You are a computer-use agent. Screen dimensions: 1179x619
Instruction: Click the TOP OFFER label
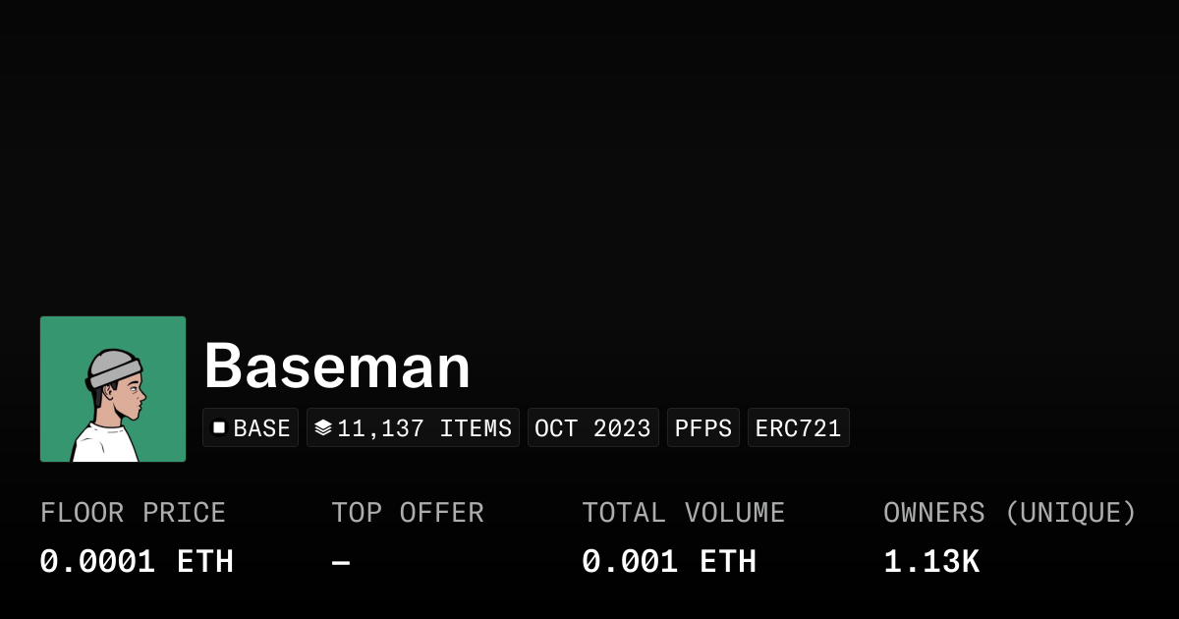[408, 513]
